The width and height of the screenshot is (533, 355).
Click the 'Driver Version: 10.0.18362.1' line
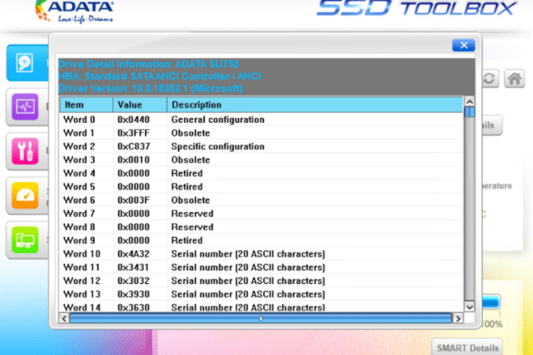coord(150,88)
